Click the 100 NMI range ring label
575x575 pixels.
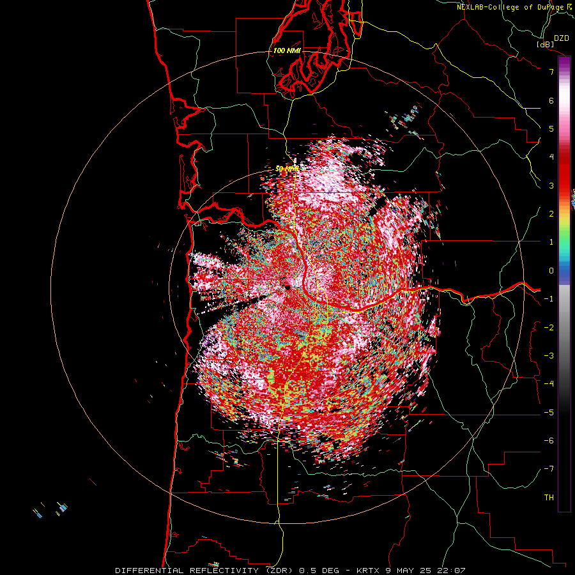click(x=287, y=50)
